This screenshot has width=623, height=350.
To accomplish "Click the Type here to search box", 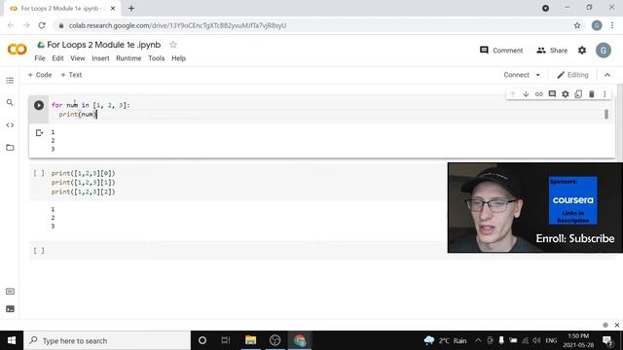I will [107, 340].
